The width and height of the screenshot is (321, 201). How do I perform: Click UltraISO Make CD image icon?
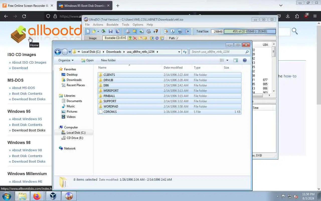click(127, 31)
